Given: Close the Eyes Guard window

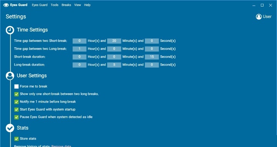Looking at the screenshot, I should (x=270, y=5).
